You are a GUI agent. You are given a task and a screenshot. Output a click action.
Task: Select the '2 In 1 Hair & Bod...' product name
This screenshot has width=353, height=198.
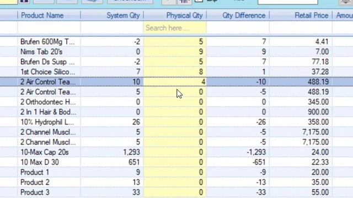pos(48,112)
